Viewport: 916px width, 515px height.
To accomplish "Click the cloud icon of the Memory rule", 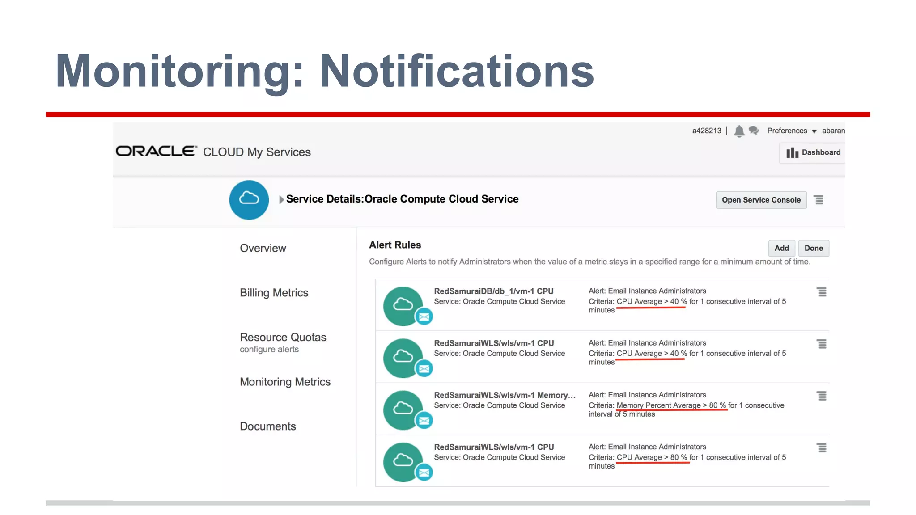I will pos(403,410).
